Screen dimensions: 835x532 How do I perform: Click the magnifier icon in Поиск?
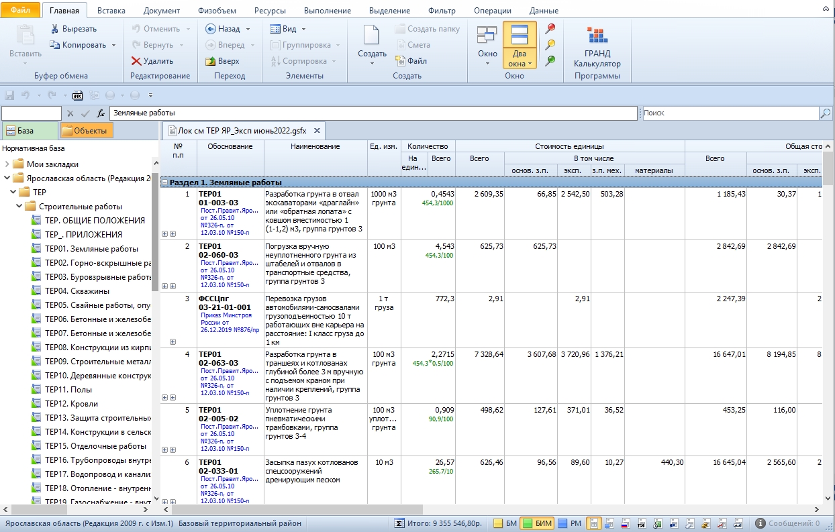pyautogui.click(x=826, y=113)
